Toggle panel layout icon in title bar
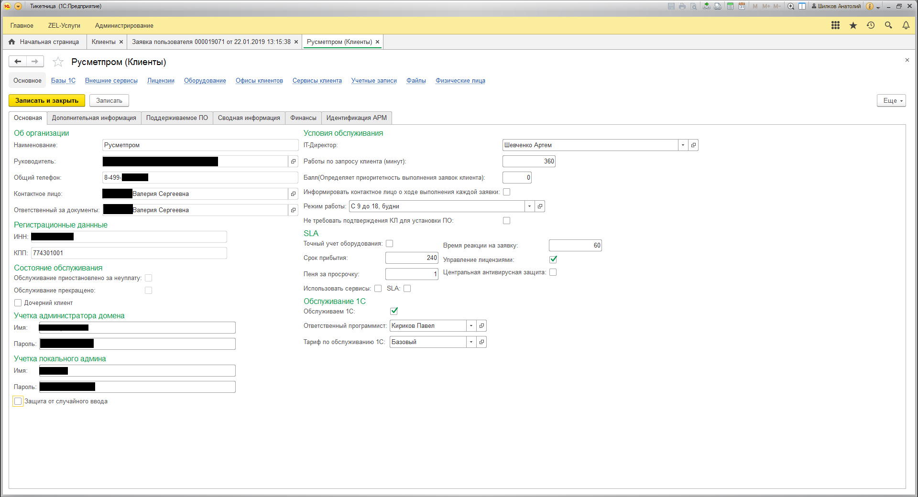918x497 pixels. [x=802, y=6]
